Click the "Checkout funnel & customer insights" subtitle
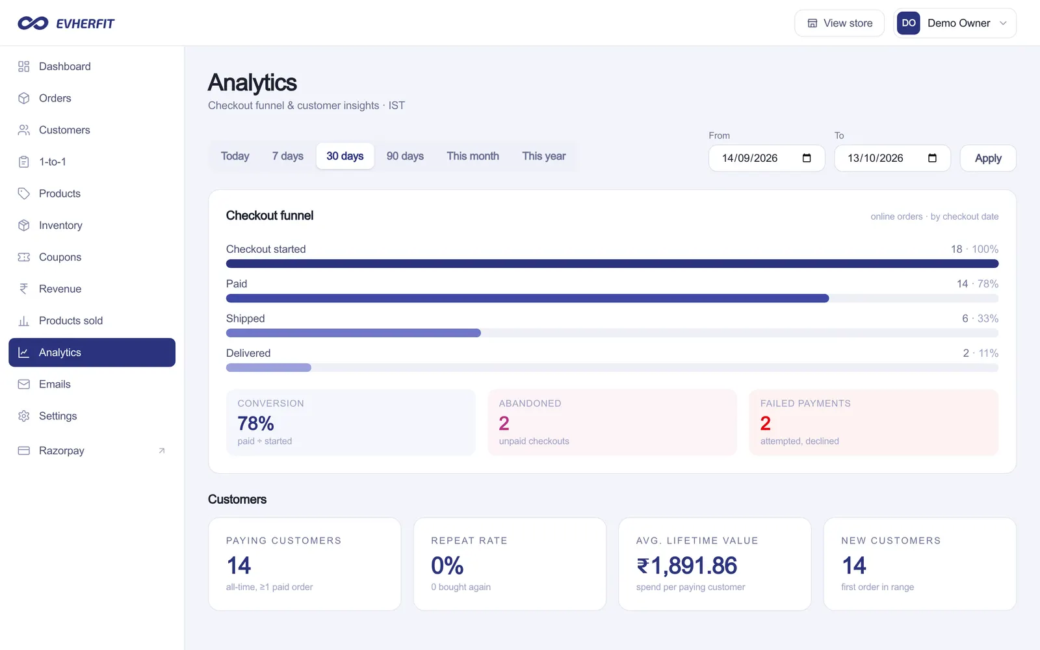The height and width of the screenshot is (650, 1040). click(x=294, y=105)
